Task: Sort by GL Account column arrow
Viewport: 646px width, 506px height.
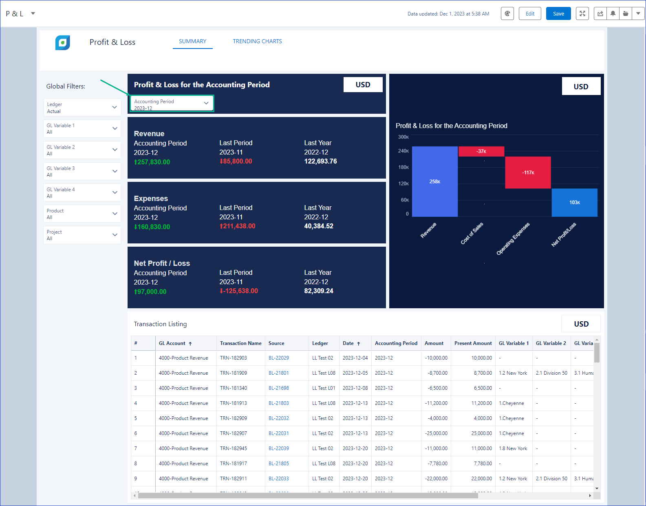Action: pyautogui.click(x=190, y=344)
